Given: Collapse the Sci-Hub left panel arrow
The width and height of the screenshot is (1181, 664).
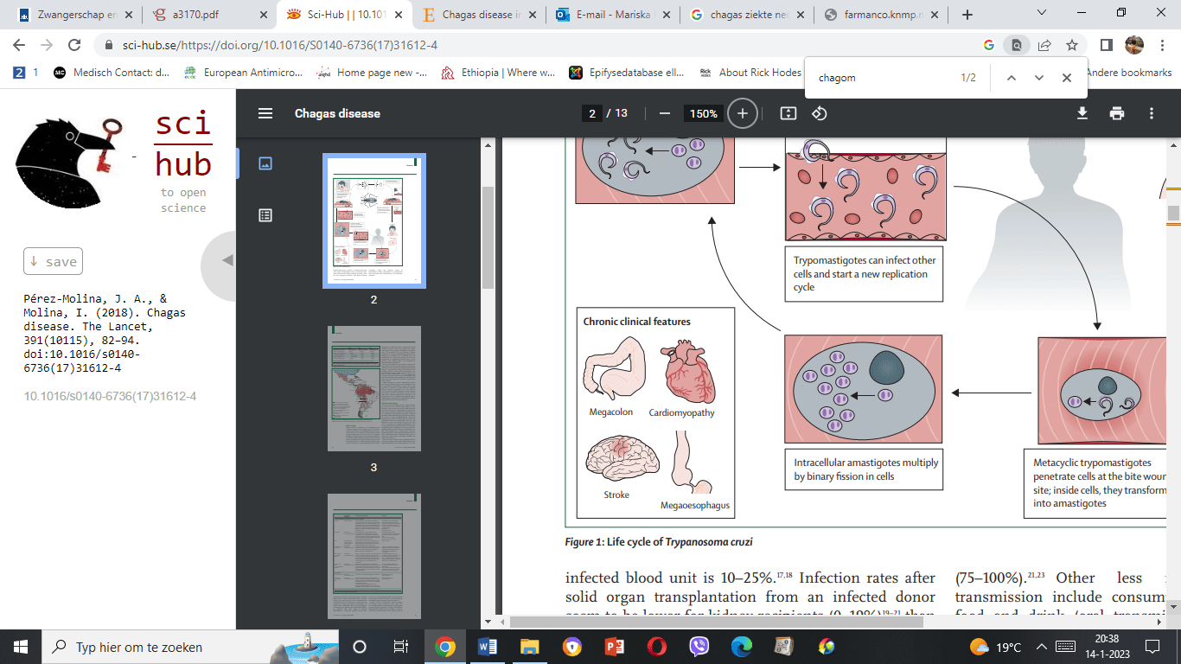Looking at the screenshot, I should 227,260.
